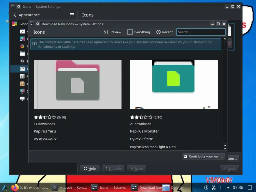The image size is (256, 192).
Task: Click the Defaults button
Action: 113,168
